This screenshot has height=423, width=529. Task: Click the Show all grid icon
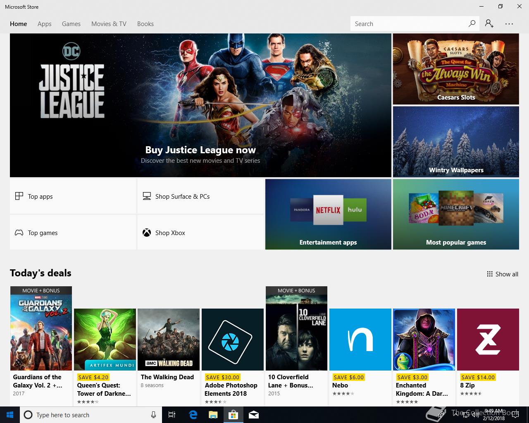point(490,274)
